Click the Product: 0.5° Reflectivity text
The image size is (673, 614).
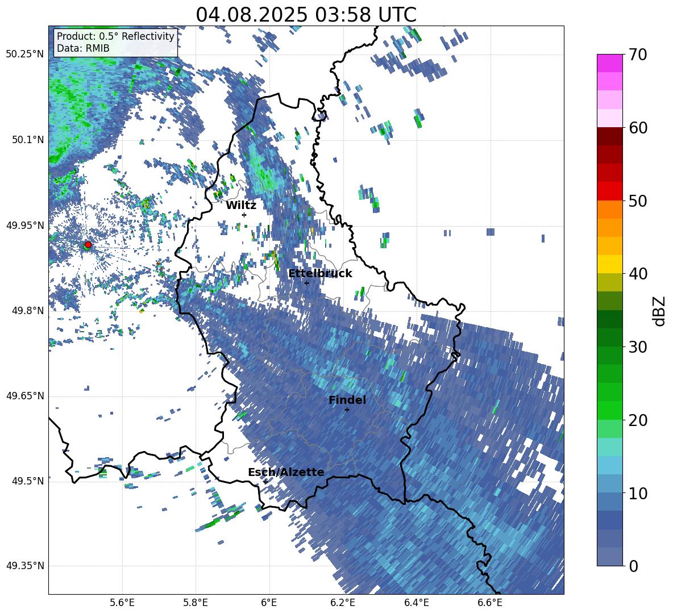[115, 36]
